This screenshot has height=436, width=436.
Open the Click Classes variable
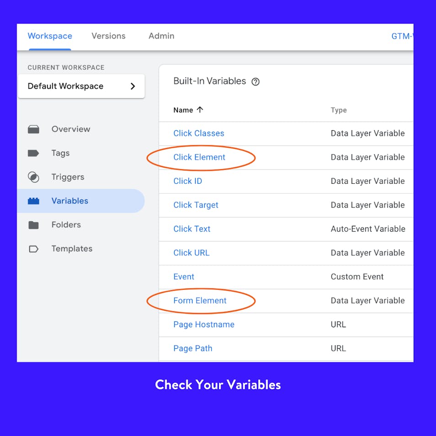[199, 133]
